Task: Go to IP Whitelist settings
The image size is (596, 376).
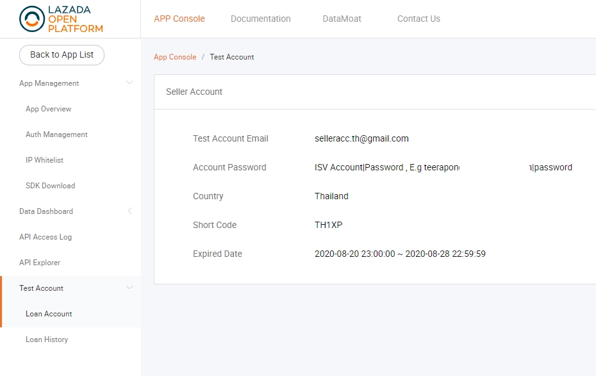Action: [x=44, y=160]
